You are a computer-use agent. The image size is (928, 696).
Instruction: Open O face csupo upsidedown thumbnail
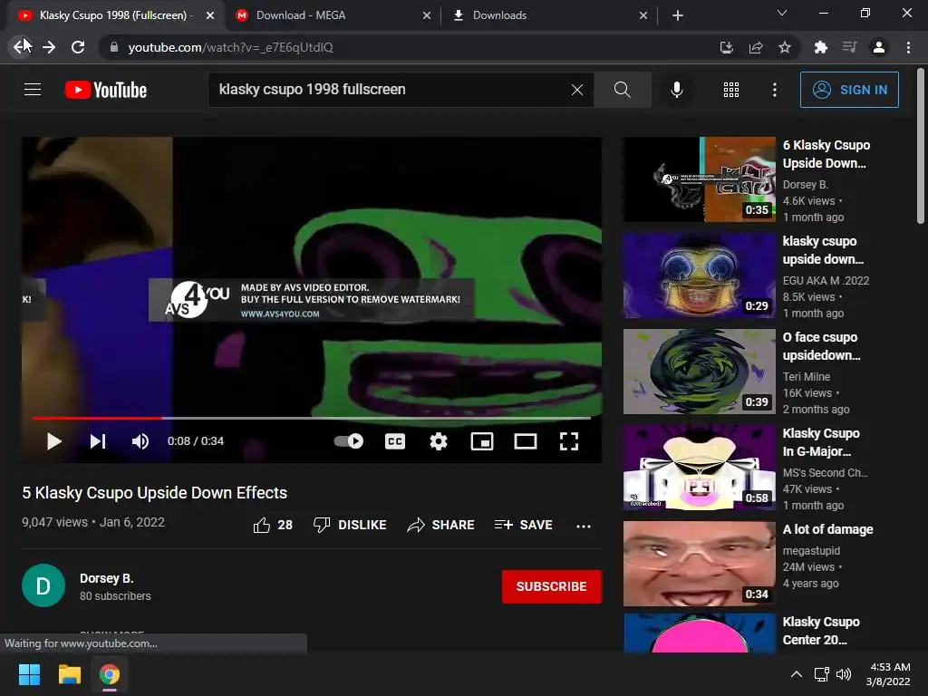point(700,371)
